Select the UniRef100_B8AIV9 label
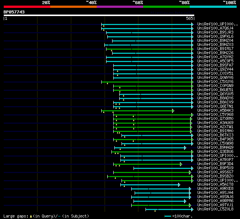240x219 pixels. [215, 102]
